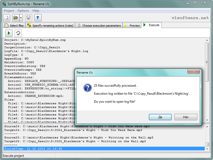Open the Project menu

(x=9, y=11)
